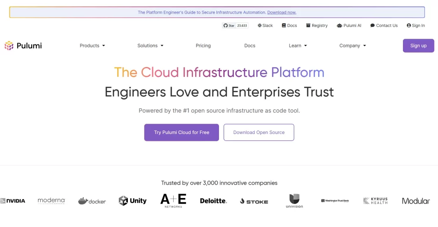
Task: Expand the Learn dropdown menu
Action: [x=298, y=45]
